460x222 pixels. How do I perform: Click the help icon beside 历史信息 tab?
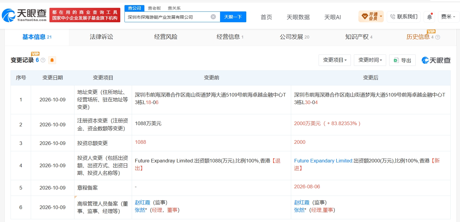tap(438, 37)
